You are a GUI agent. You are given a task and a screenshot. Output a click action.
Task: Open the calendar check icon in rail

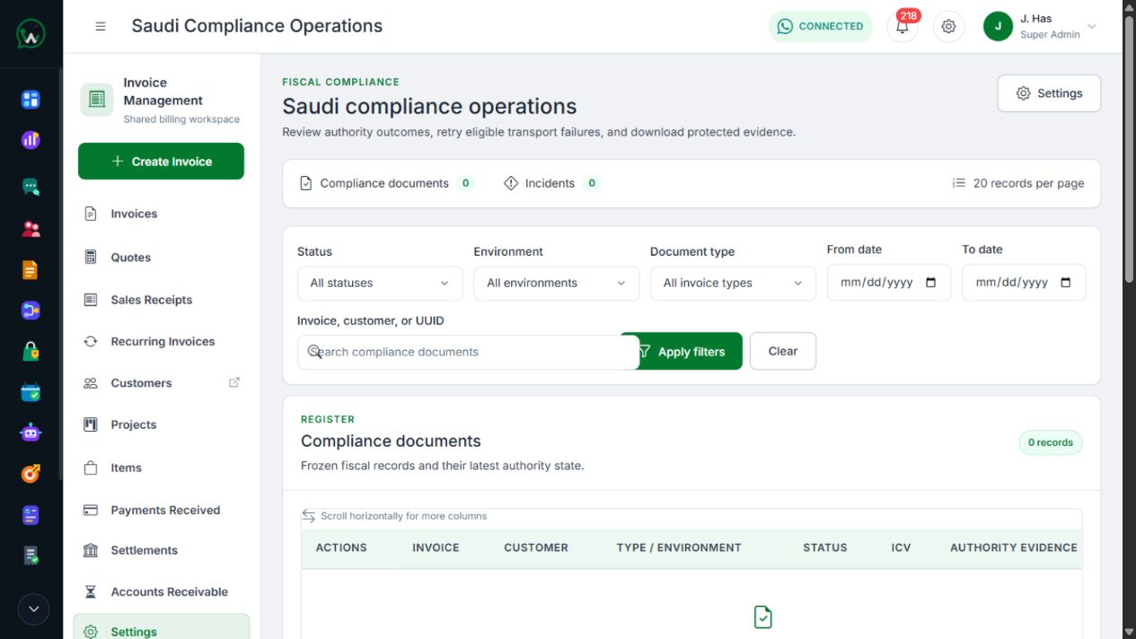[31, 392]
